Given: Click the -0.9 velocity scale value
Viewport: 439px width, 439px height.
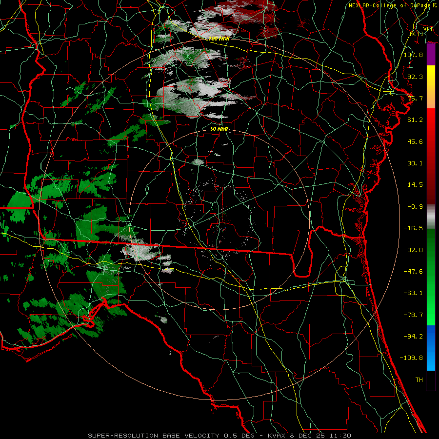Looking at the screenshot, I should click(x=415, y=207).
